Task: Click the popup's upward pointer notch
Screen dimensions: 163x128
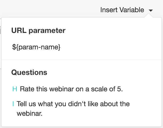Action: (149, 15)
